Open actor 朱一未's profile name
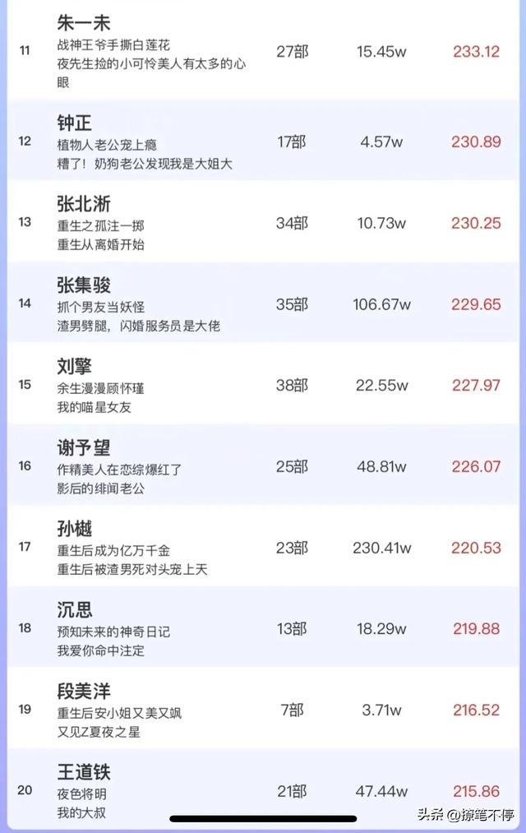Screen dimensions: 526x833 pyautogui.click(x=84, y=23)
